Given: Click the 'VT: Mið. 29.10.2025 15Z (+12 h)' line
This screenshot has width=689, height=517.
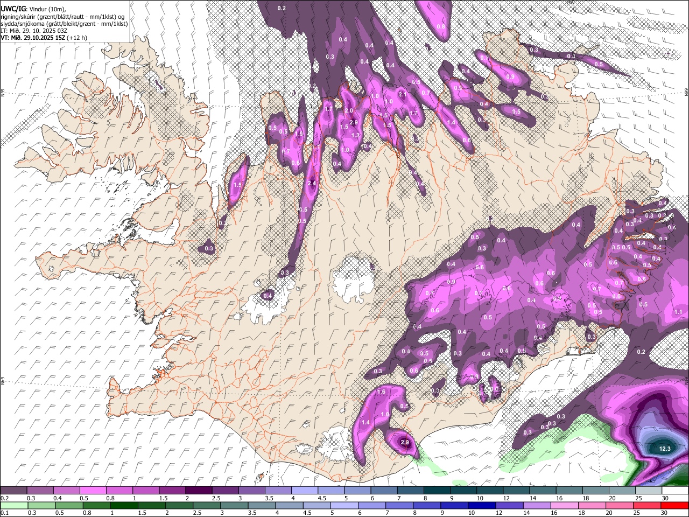Looking at the screenshot, I should click(x=44, y=38).
